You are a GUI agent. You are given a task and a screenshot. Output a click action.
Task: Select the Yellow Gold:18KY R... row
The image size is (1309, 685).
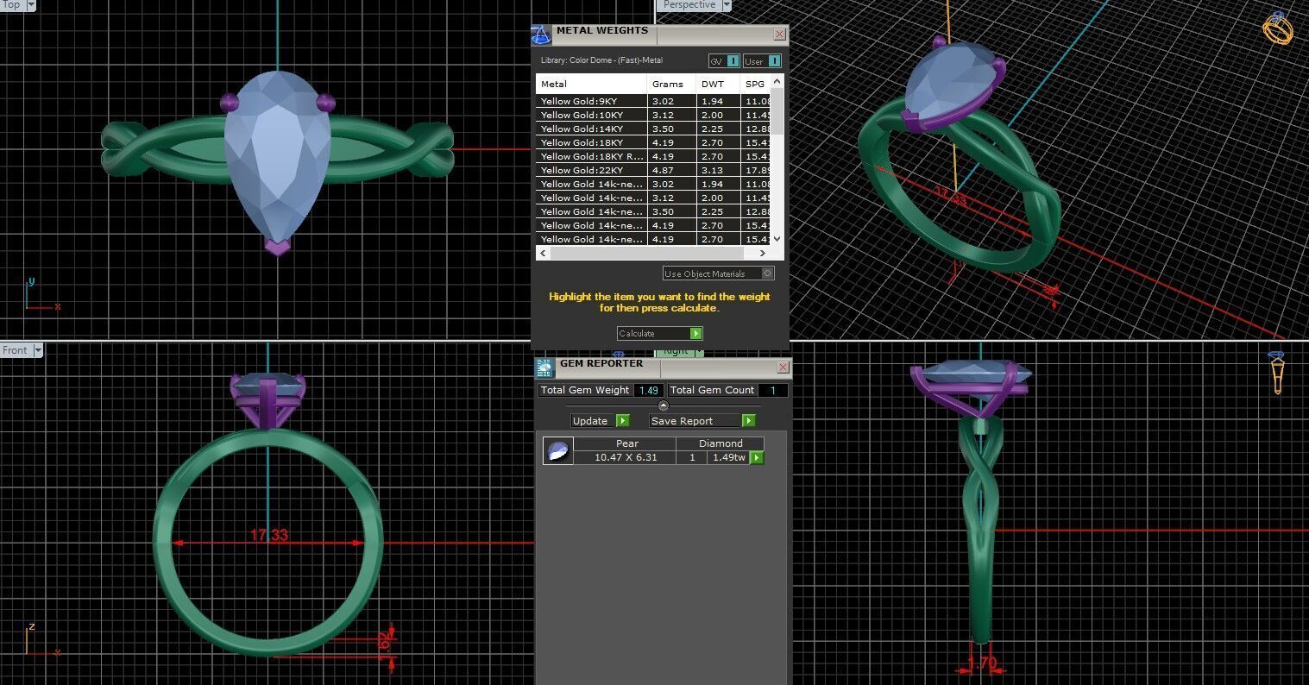tap(653, 156)
